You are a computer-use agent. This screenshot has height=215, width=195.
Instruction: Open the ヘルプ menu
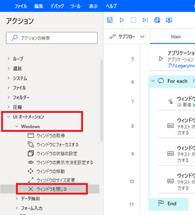pos(111,6)
